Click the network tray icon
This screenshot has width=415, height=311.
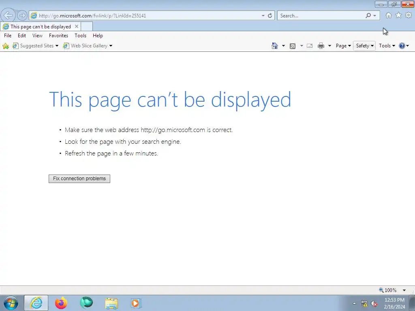tap(364, 304)
